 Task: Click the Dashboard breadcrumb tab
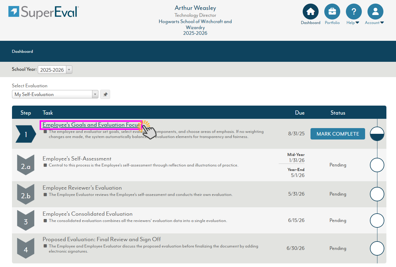click(x=22, y=51)
